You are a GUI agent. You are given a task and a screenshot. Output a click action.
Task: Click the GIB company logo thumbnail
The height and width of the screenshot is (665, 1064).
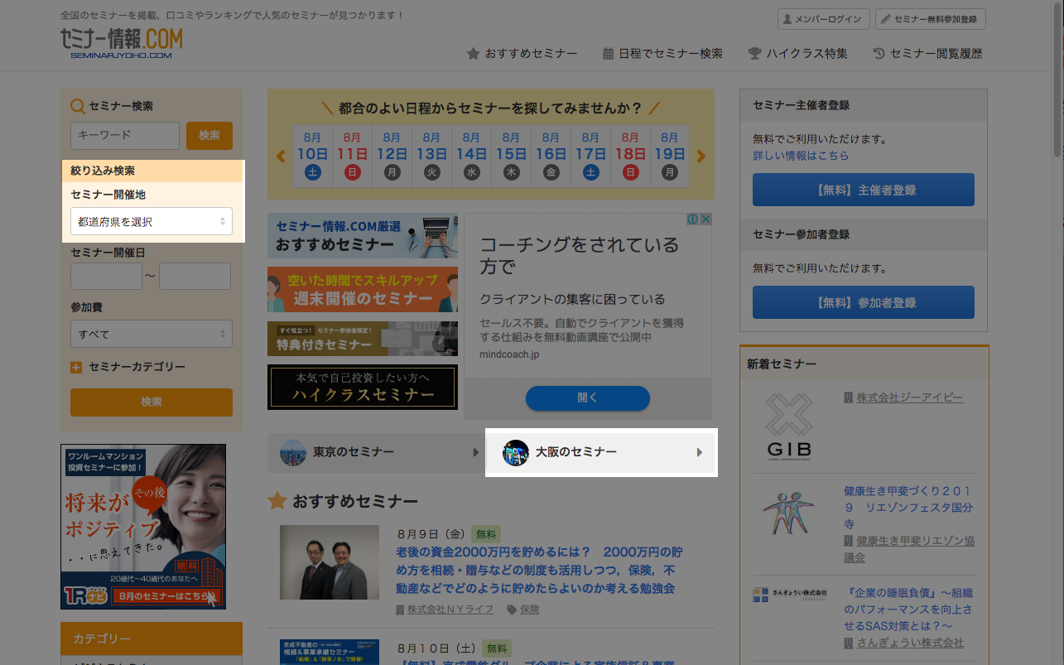pos(787,426)
